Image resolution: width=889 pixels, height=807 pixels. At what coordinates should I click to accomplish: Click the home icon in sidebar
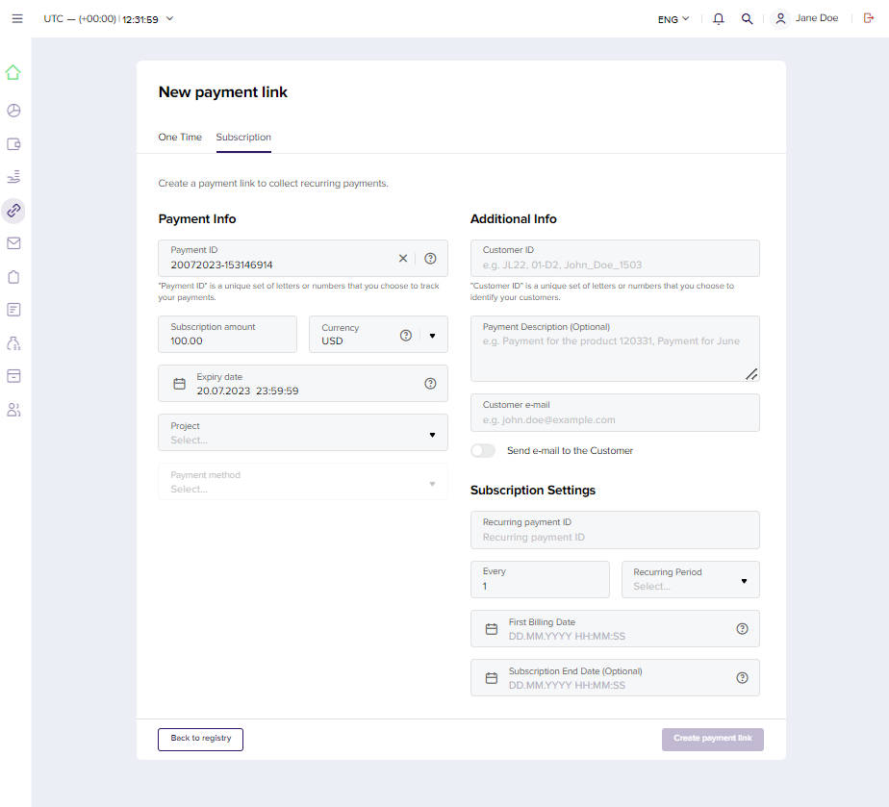[13, 72]
